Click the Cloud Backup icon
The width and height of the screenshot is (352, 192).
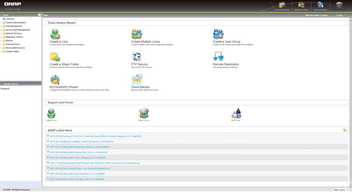137,79
